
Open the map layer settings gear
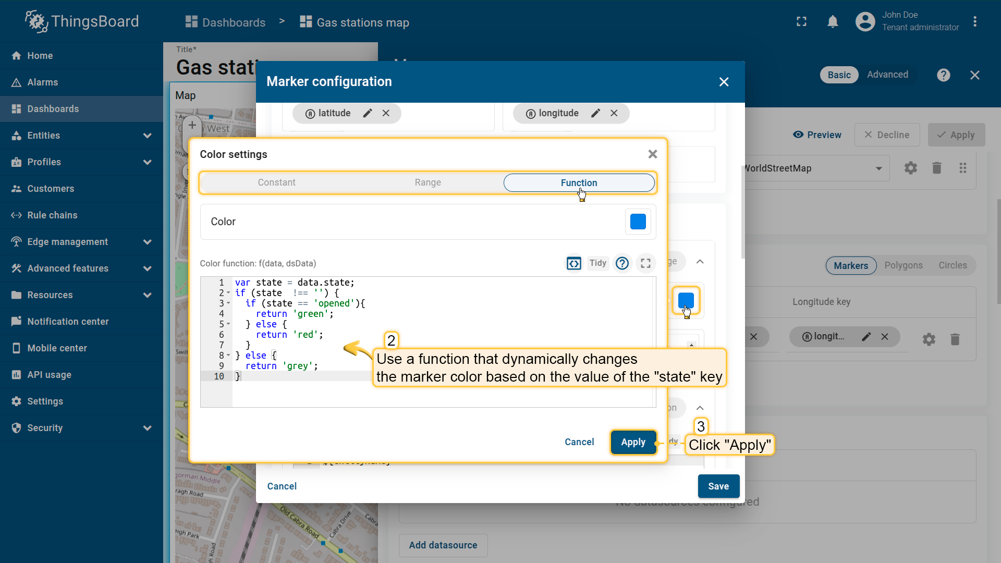(x=910, y=168)
